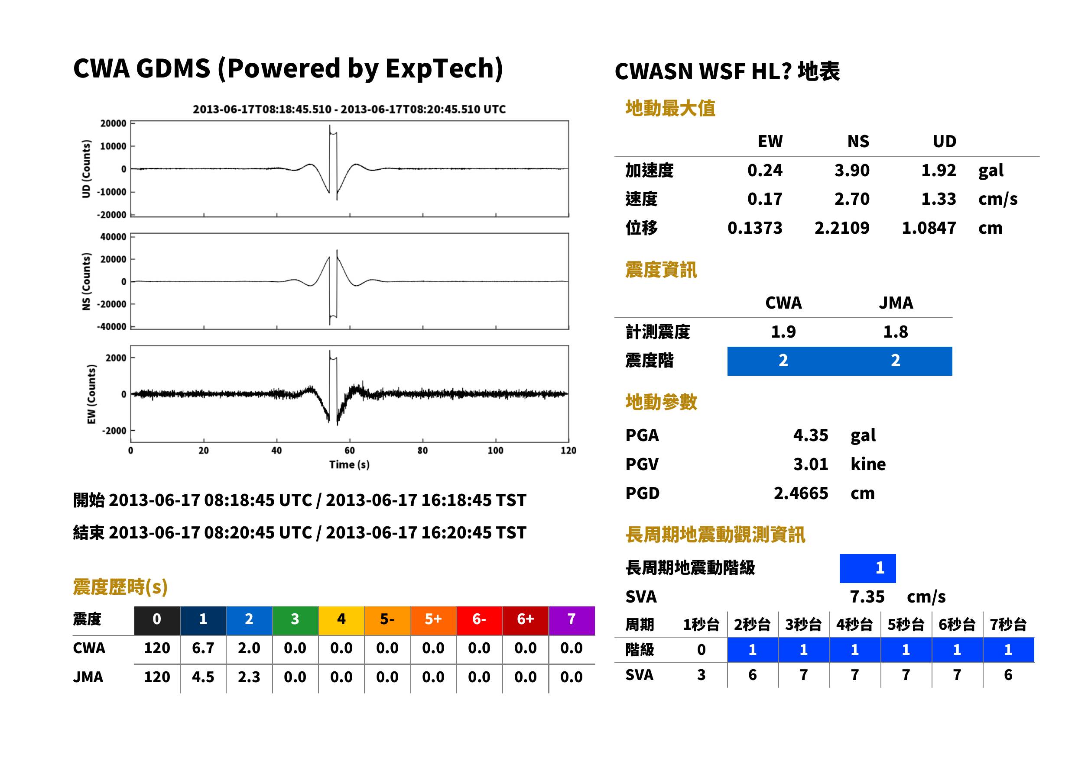Click the green intensity 3 swatch
The height and width of the screenshot is (767, 1075).
point(295,620)
